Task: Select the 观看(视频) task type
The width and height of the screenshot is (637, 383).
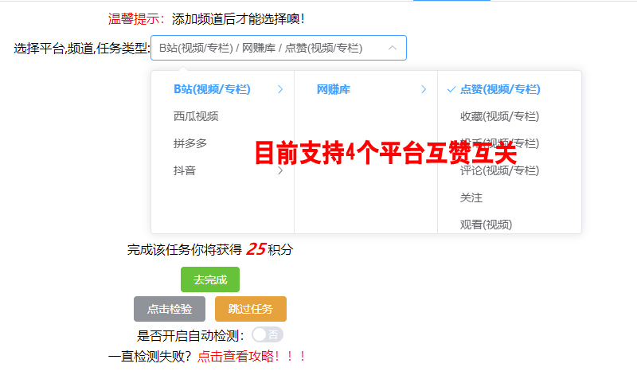Action: 486,225
